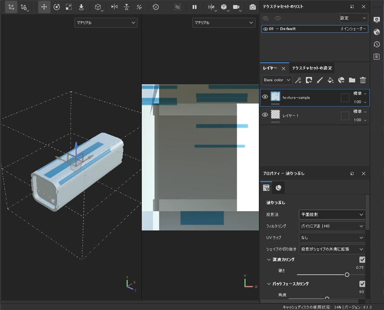The width and height of the screenshot is (384, 310).
Task: Open the shader settings sphere icon in sidebar
Action: (x=377, y=32)
